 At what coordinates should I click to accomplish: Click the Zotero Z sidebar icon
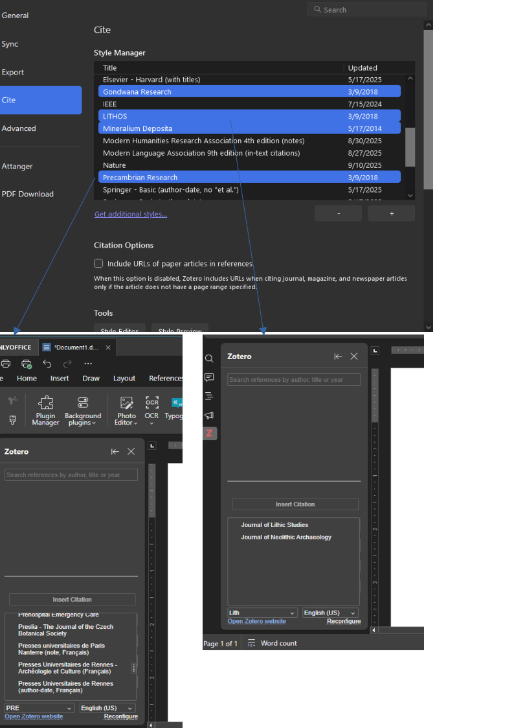[209, 433]
